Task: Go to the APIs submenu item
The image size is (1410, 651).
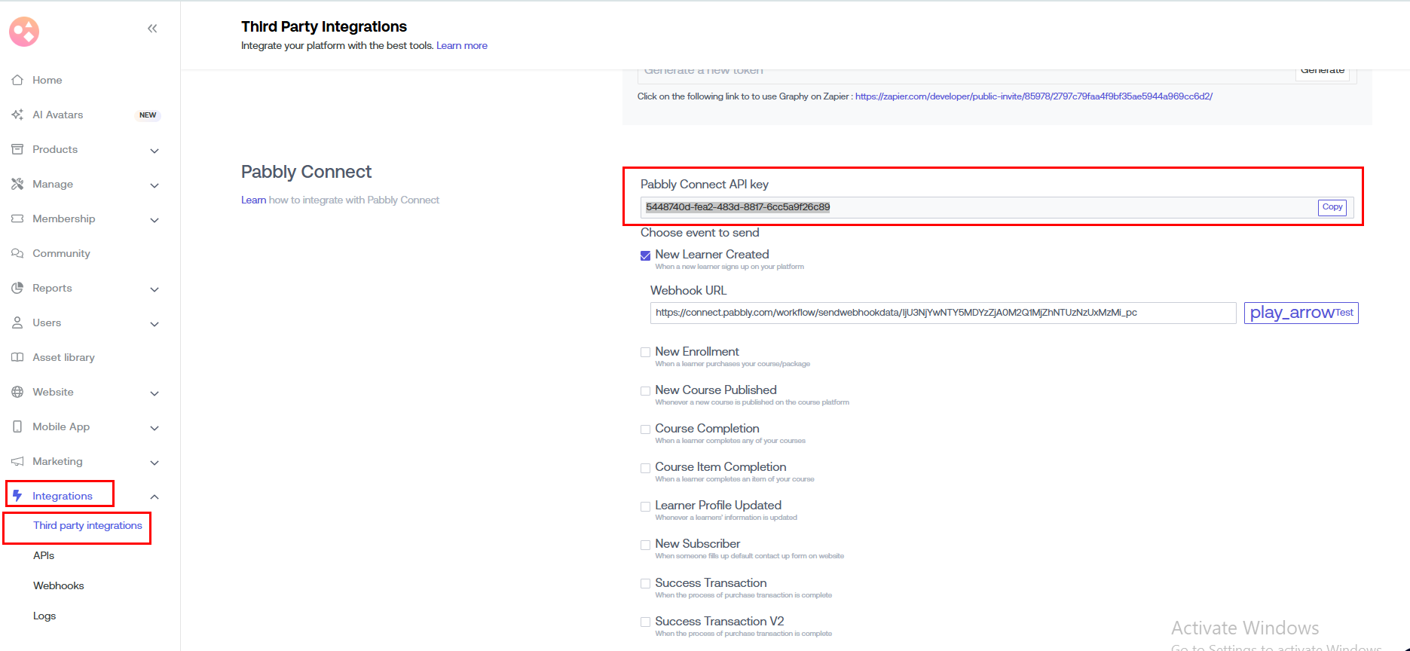Action: pos(44,555)
